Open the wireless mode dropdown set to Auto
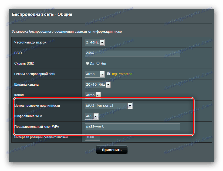 point(93,74)
